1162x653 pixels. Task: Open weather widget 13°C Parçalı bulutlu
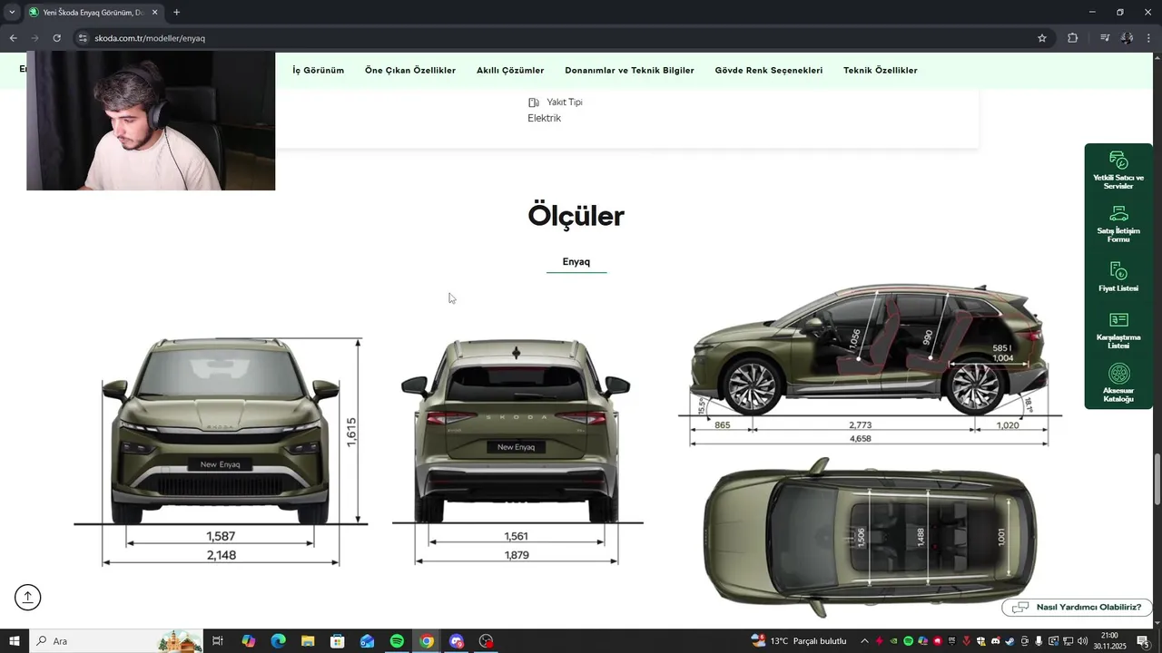[x=799, y=641]
